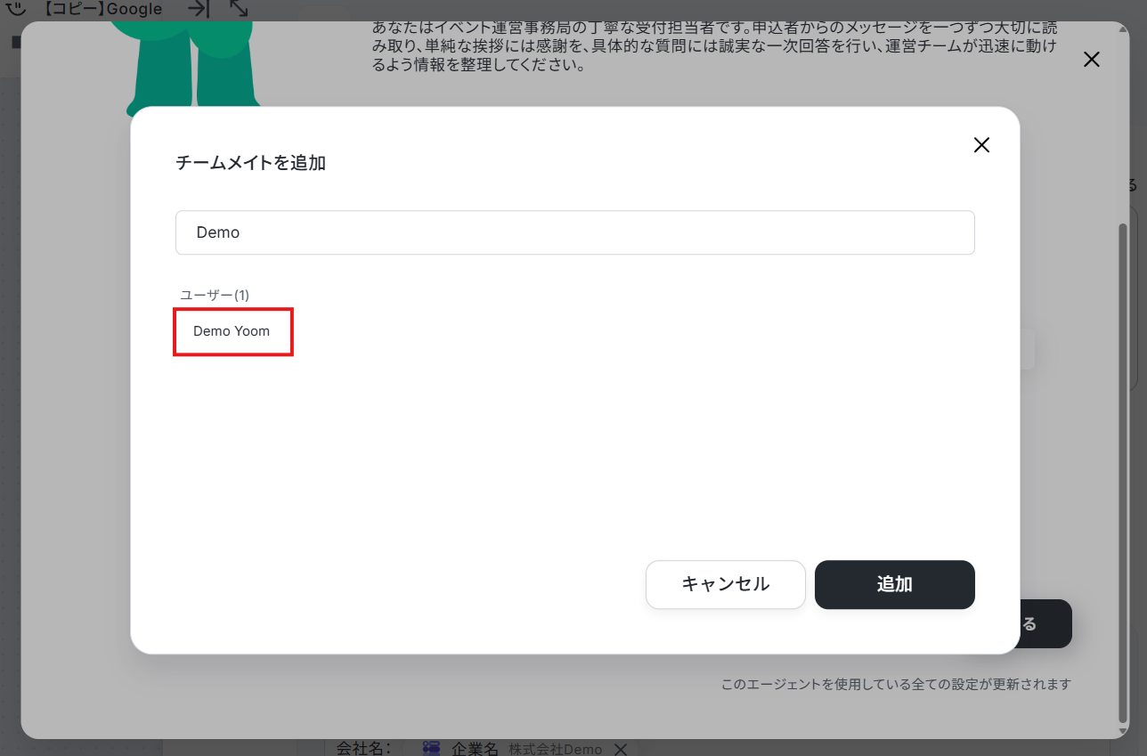Click the diagonal arrows expand icon
Screen dimensions: 1147x756
coord(239,8)
